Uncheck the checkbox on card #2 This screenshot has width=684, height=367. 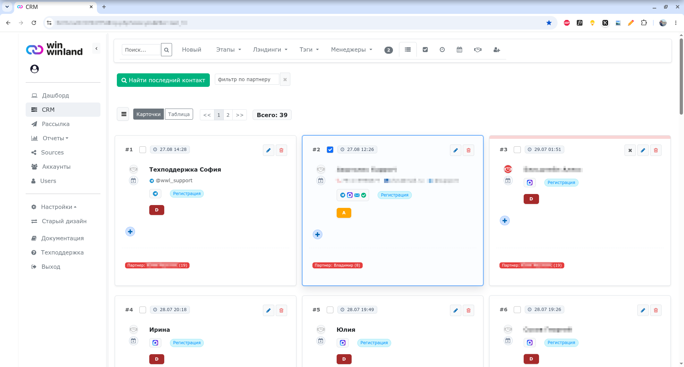tap(330, 150)
